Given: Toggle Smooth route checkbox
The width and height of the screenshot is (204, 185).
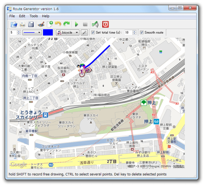Looking at the screenshot, I should 142,32.
